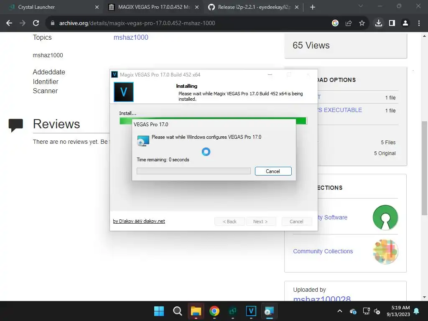Click the green open-source collection thumbnail
Screen dimensions: 428x321
[385, 217]
